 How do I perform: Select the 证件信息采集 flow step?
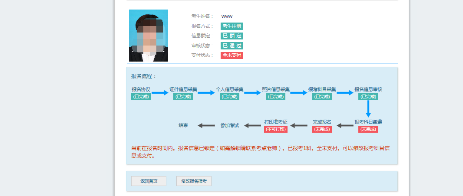coord(183,89)
